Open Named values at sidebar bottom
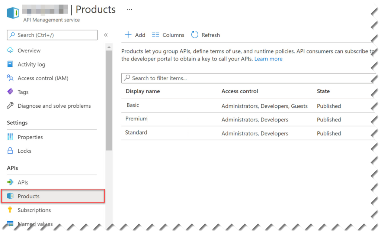This screenshot has height=234, width=381. 35,224
